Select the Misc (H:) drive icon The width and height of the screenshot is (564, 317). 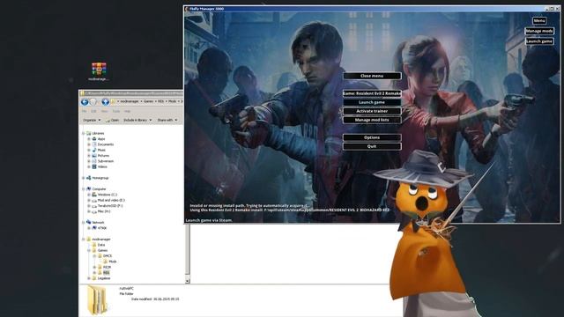[x=94, y=211]
